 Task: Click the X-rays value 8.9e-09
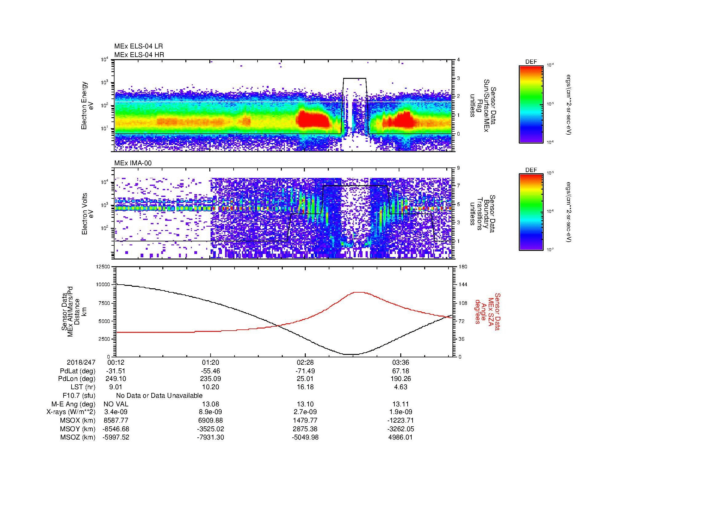click(x=211, y=412)
